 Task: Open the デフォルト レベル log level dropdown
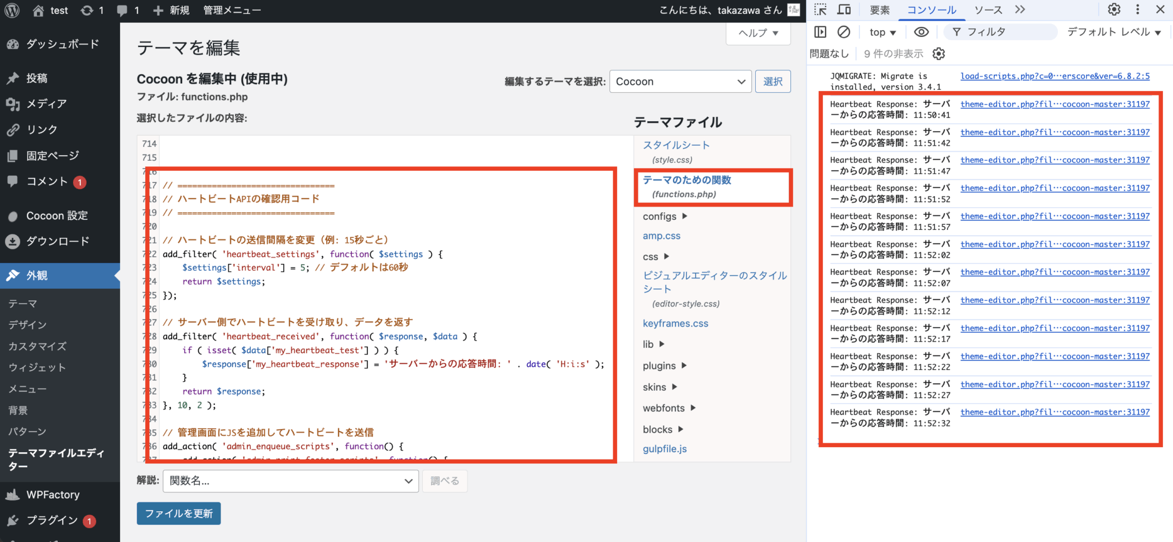1114,32
